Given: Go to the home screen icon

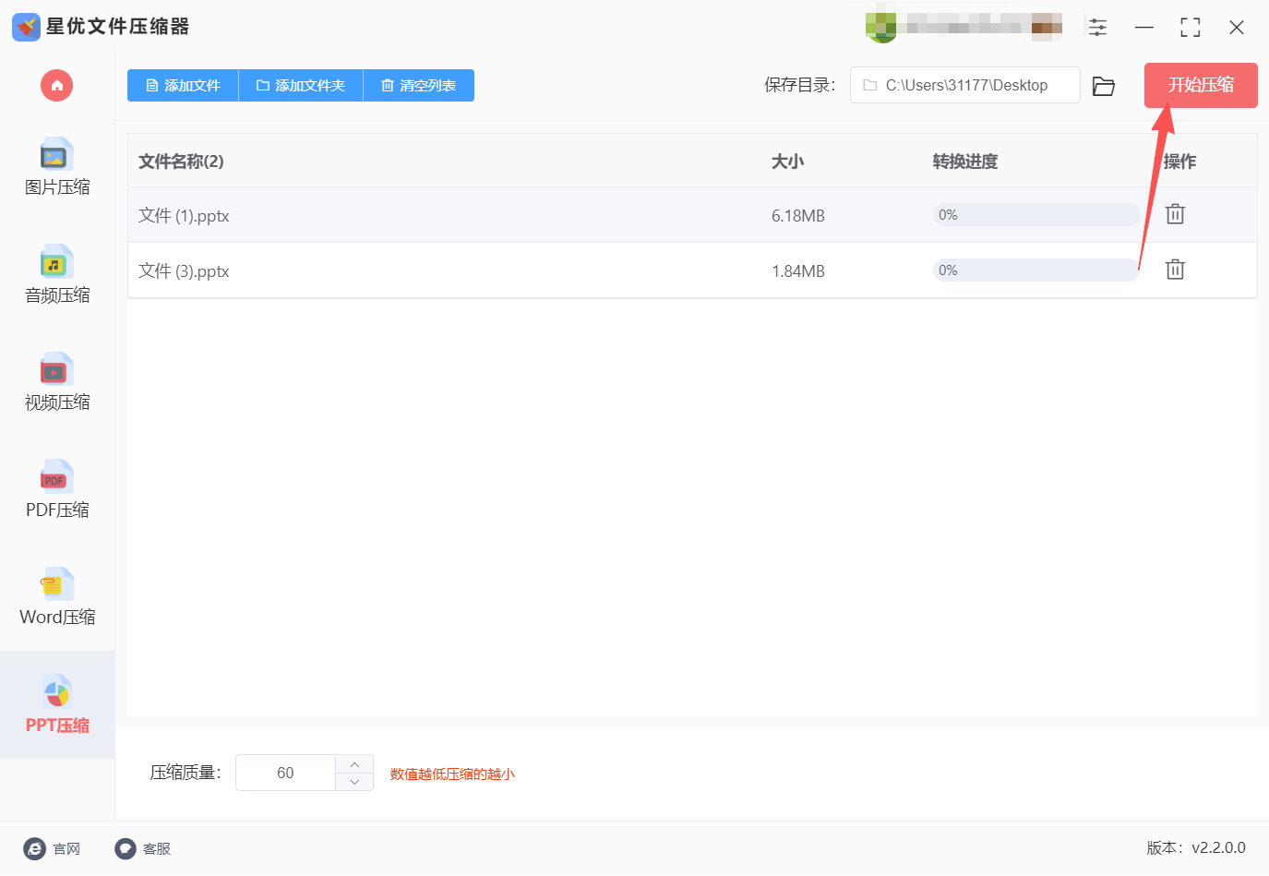Looking at the screenshot, I should click(56, 85).
